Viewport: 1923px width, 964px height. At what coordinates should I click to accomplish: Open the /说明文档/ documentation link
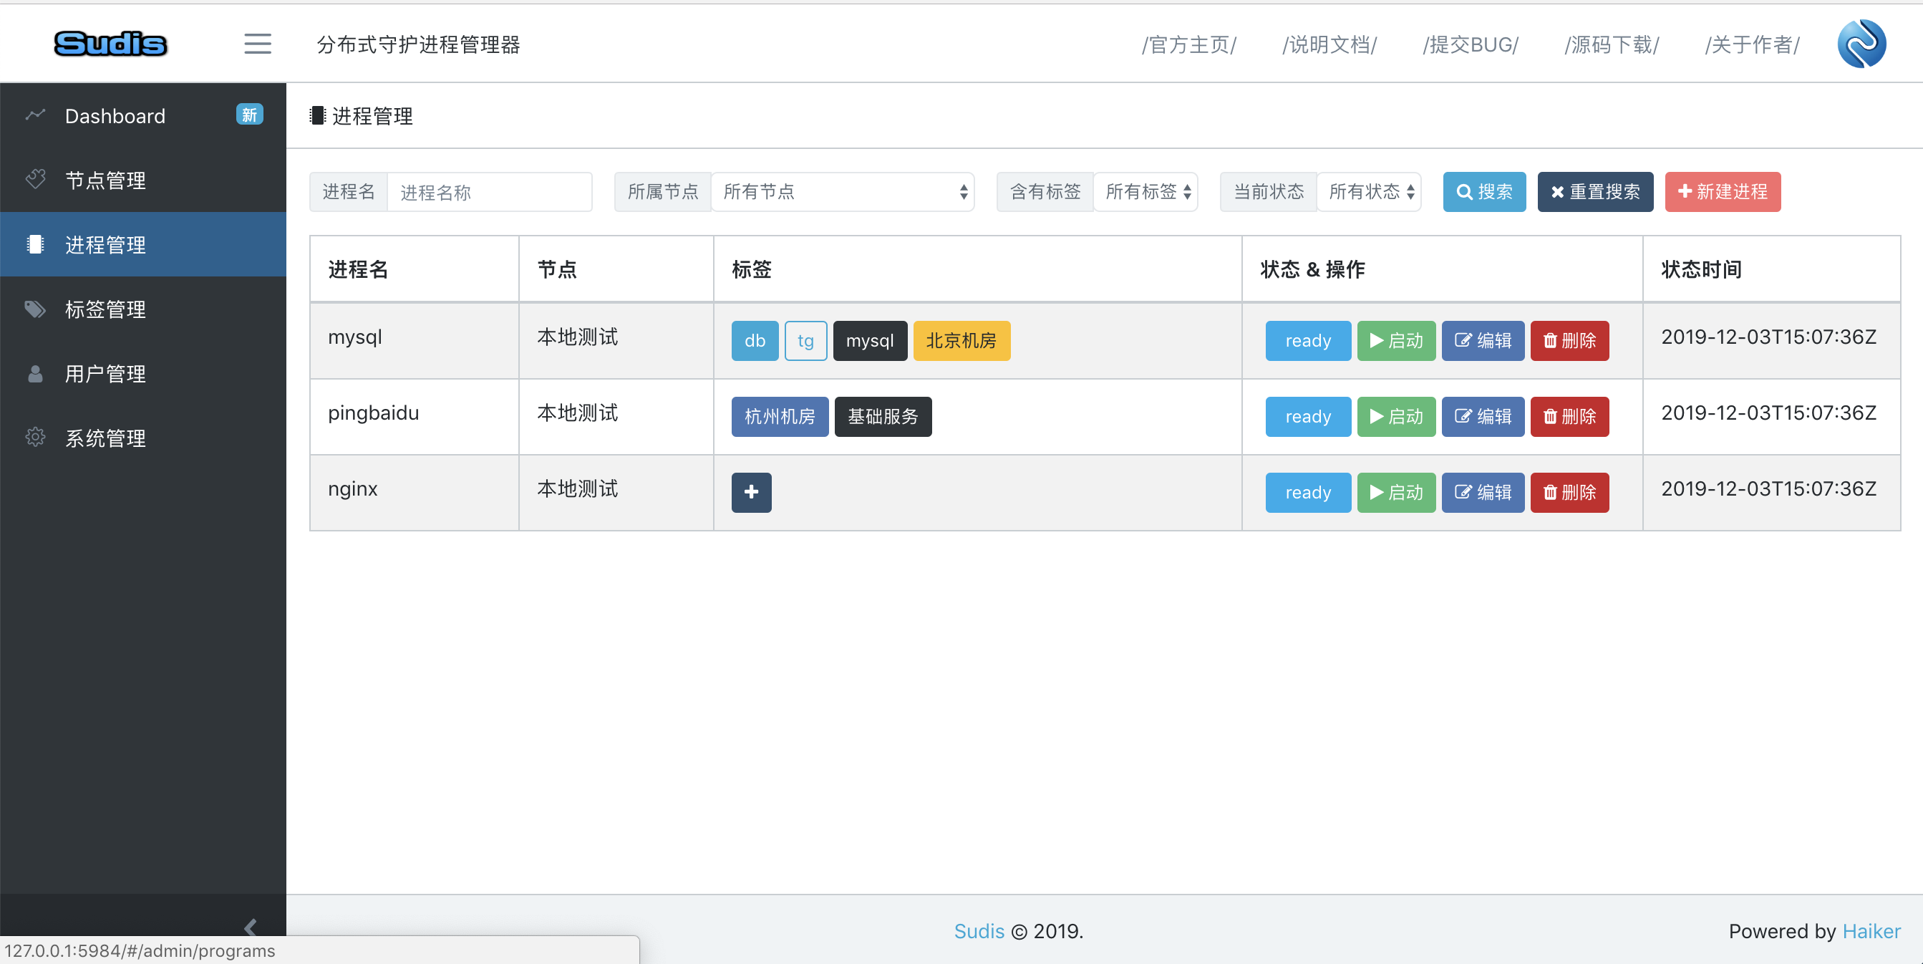pyautogui.click(x=1329, y=45)
